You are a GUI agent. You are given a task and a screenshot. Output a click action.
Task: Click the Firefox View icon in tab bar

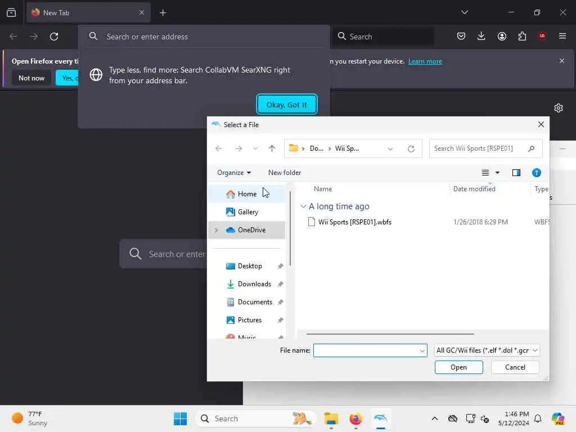[x=11, y=12]
